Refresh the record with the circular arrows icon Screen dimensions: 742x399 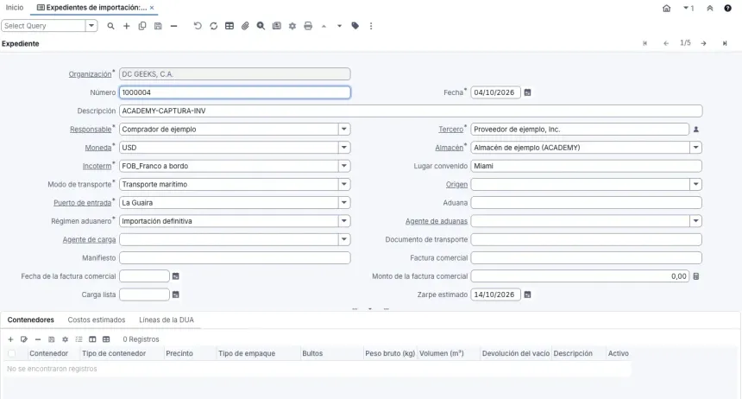213,26
